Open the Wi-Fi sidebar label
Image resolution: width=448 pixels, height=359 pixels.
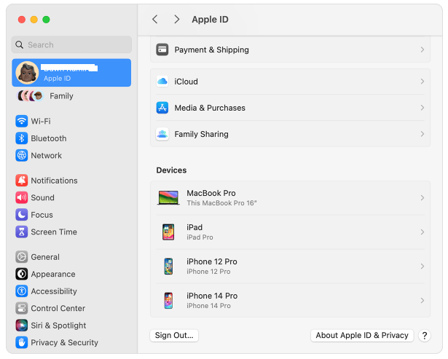point(41,121)
